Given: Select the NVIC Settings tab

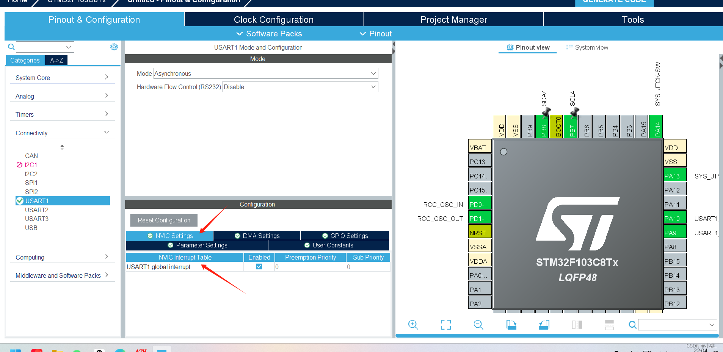Looking at the screenshot, I should point(170,235).
